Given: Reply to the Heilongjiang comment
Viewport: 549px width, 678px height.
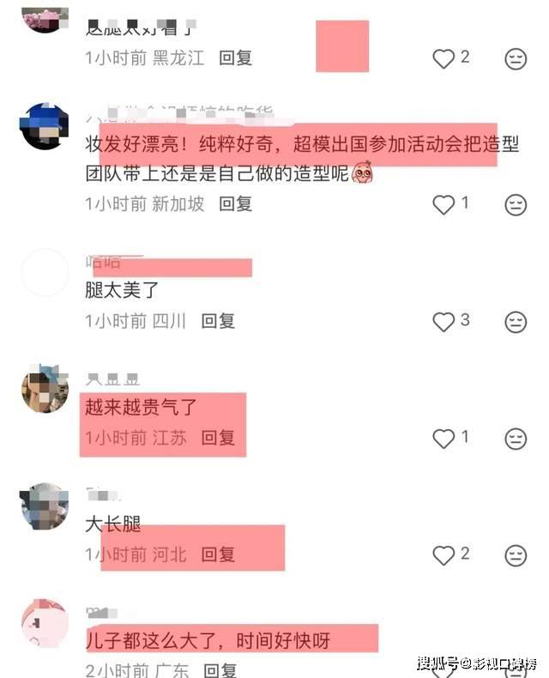Looking at the screenshot, I should (236, 58).
